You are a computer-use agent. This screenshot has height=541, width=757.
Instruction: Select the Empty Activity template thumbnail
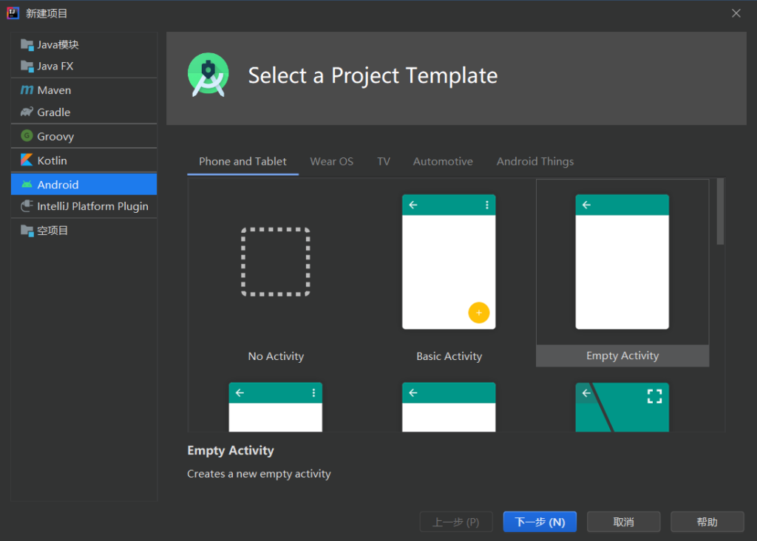point(622,262)
